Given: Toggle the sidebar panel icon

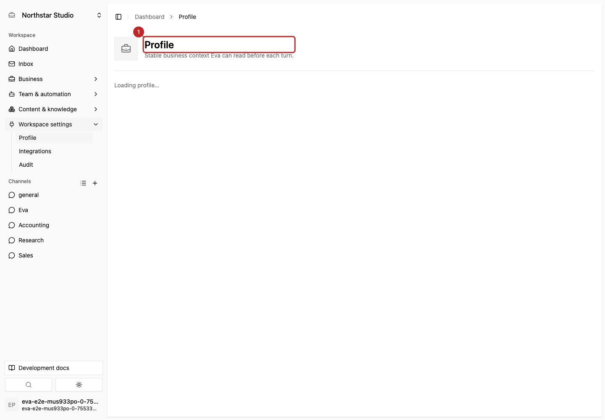Looking at the screenshot, I should tap(118, 17).
